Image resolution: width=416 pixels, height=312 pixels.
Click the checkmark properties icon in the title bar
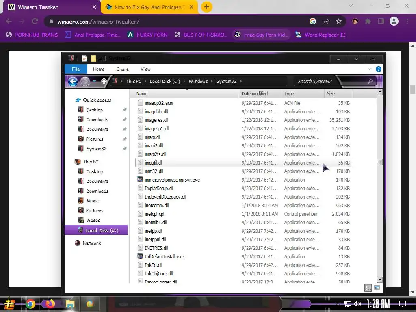(x=84, y=58)
